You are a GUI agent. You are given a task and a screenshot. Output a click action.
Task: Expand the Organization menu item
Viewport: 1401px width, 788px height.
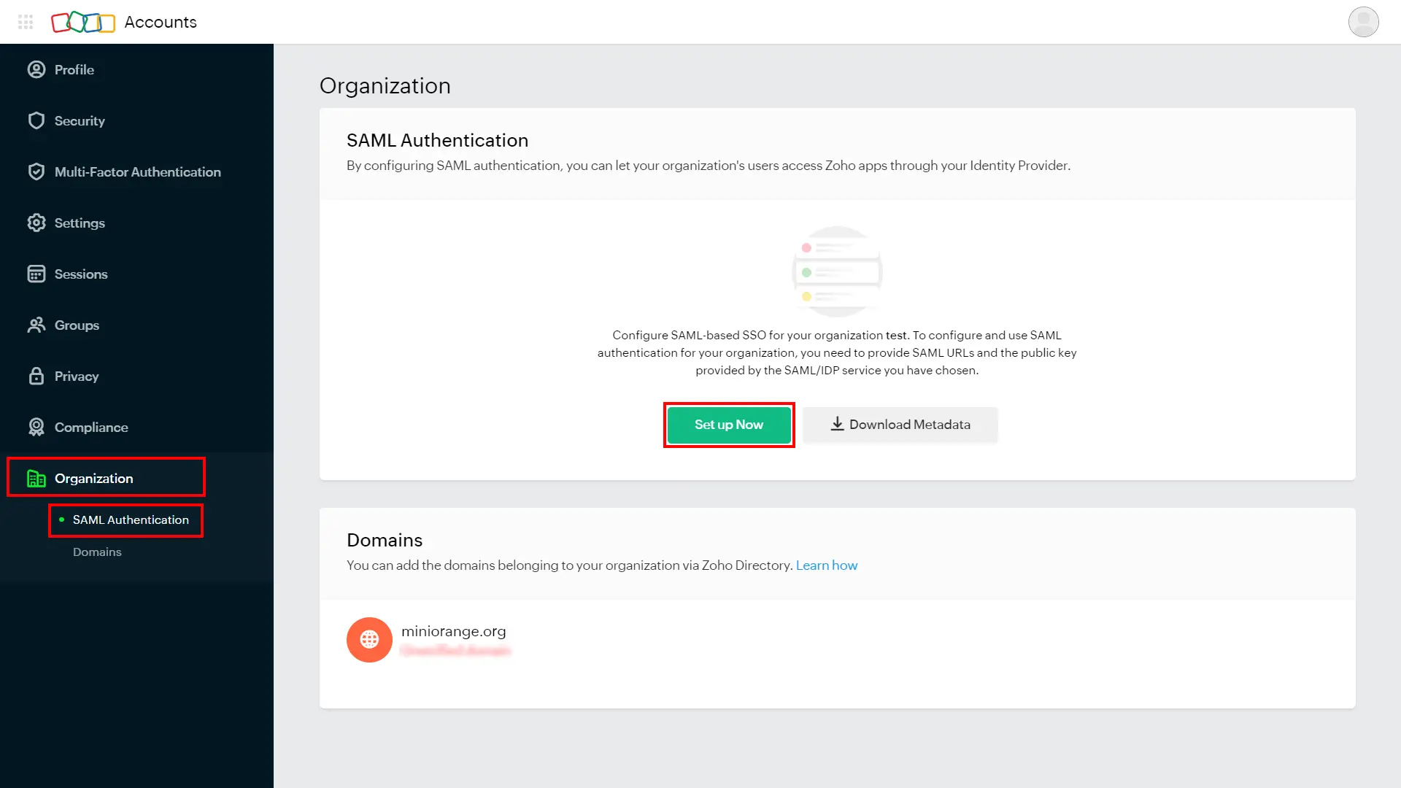coord(93,478)
